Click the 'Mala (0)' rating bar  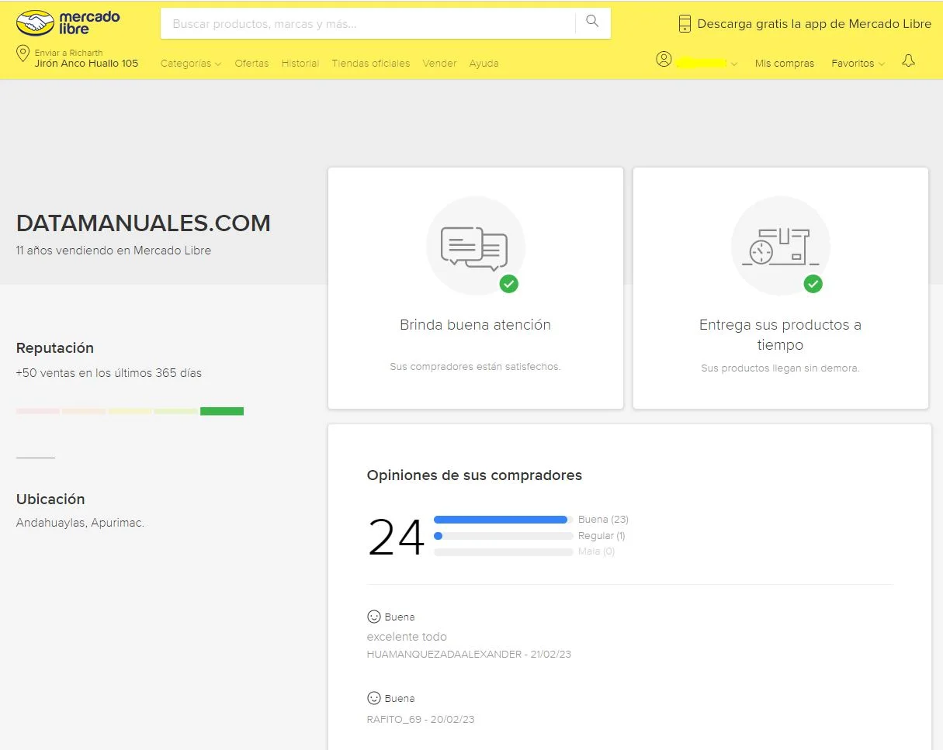pyautogui.click(x=503, y=552)
